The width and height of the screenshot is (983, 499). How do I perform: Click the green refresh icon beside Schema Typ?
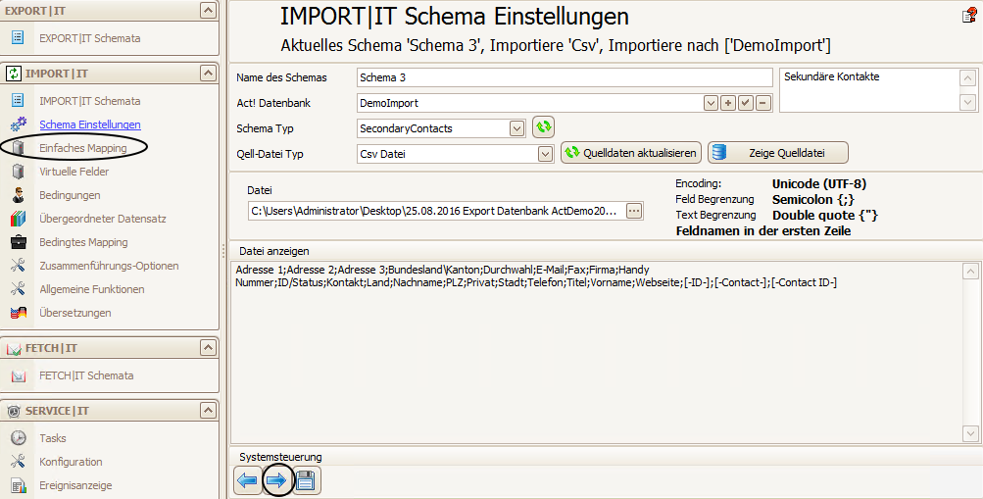543,126
